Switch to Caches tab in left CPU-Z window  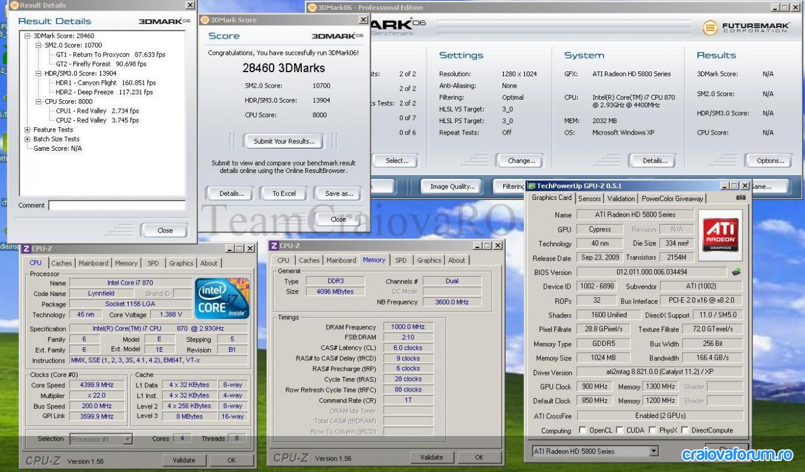[61, 263]
